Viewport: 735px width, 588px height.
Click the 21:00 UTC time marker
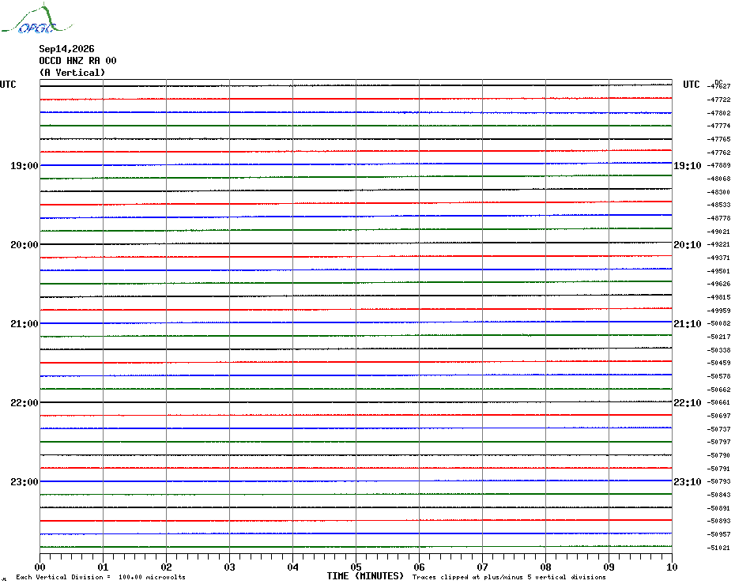point(24,323)
